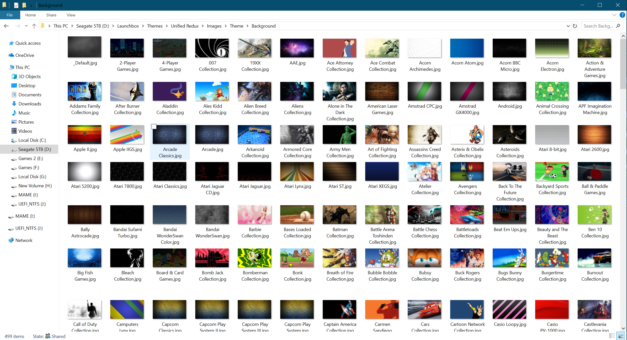Viewport: 627px width, 340px height.
Task: Open Downloads in the sidebar
Action: 30,104
